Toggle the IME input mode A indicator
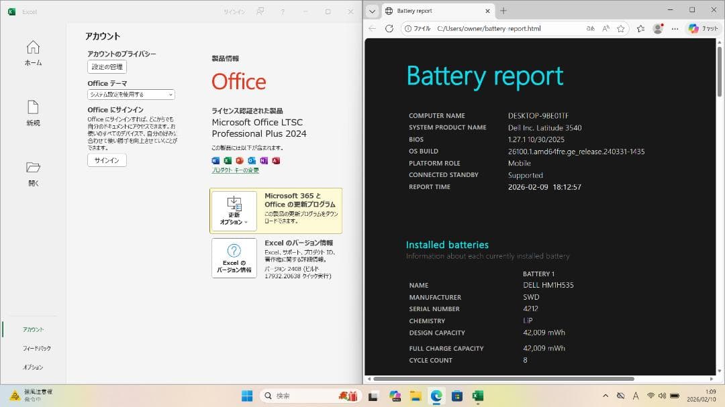 click(x=636, y=396)
